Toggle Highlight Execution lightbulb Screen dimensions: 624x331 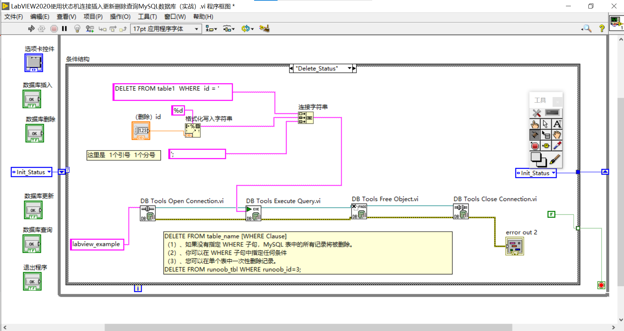[77, 29]
